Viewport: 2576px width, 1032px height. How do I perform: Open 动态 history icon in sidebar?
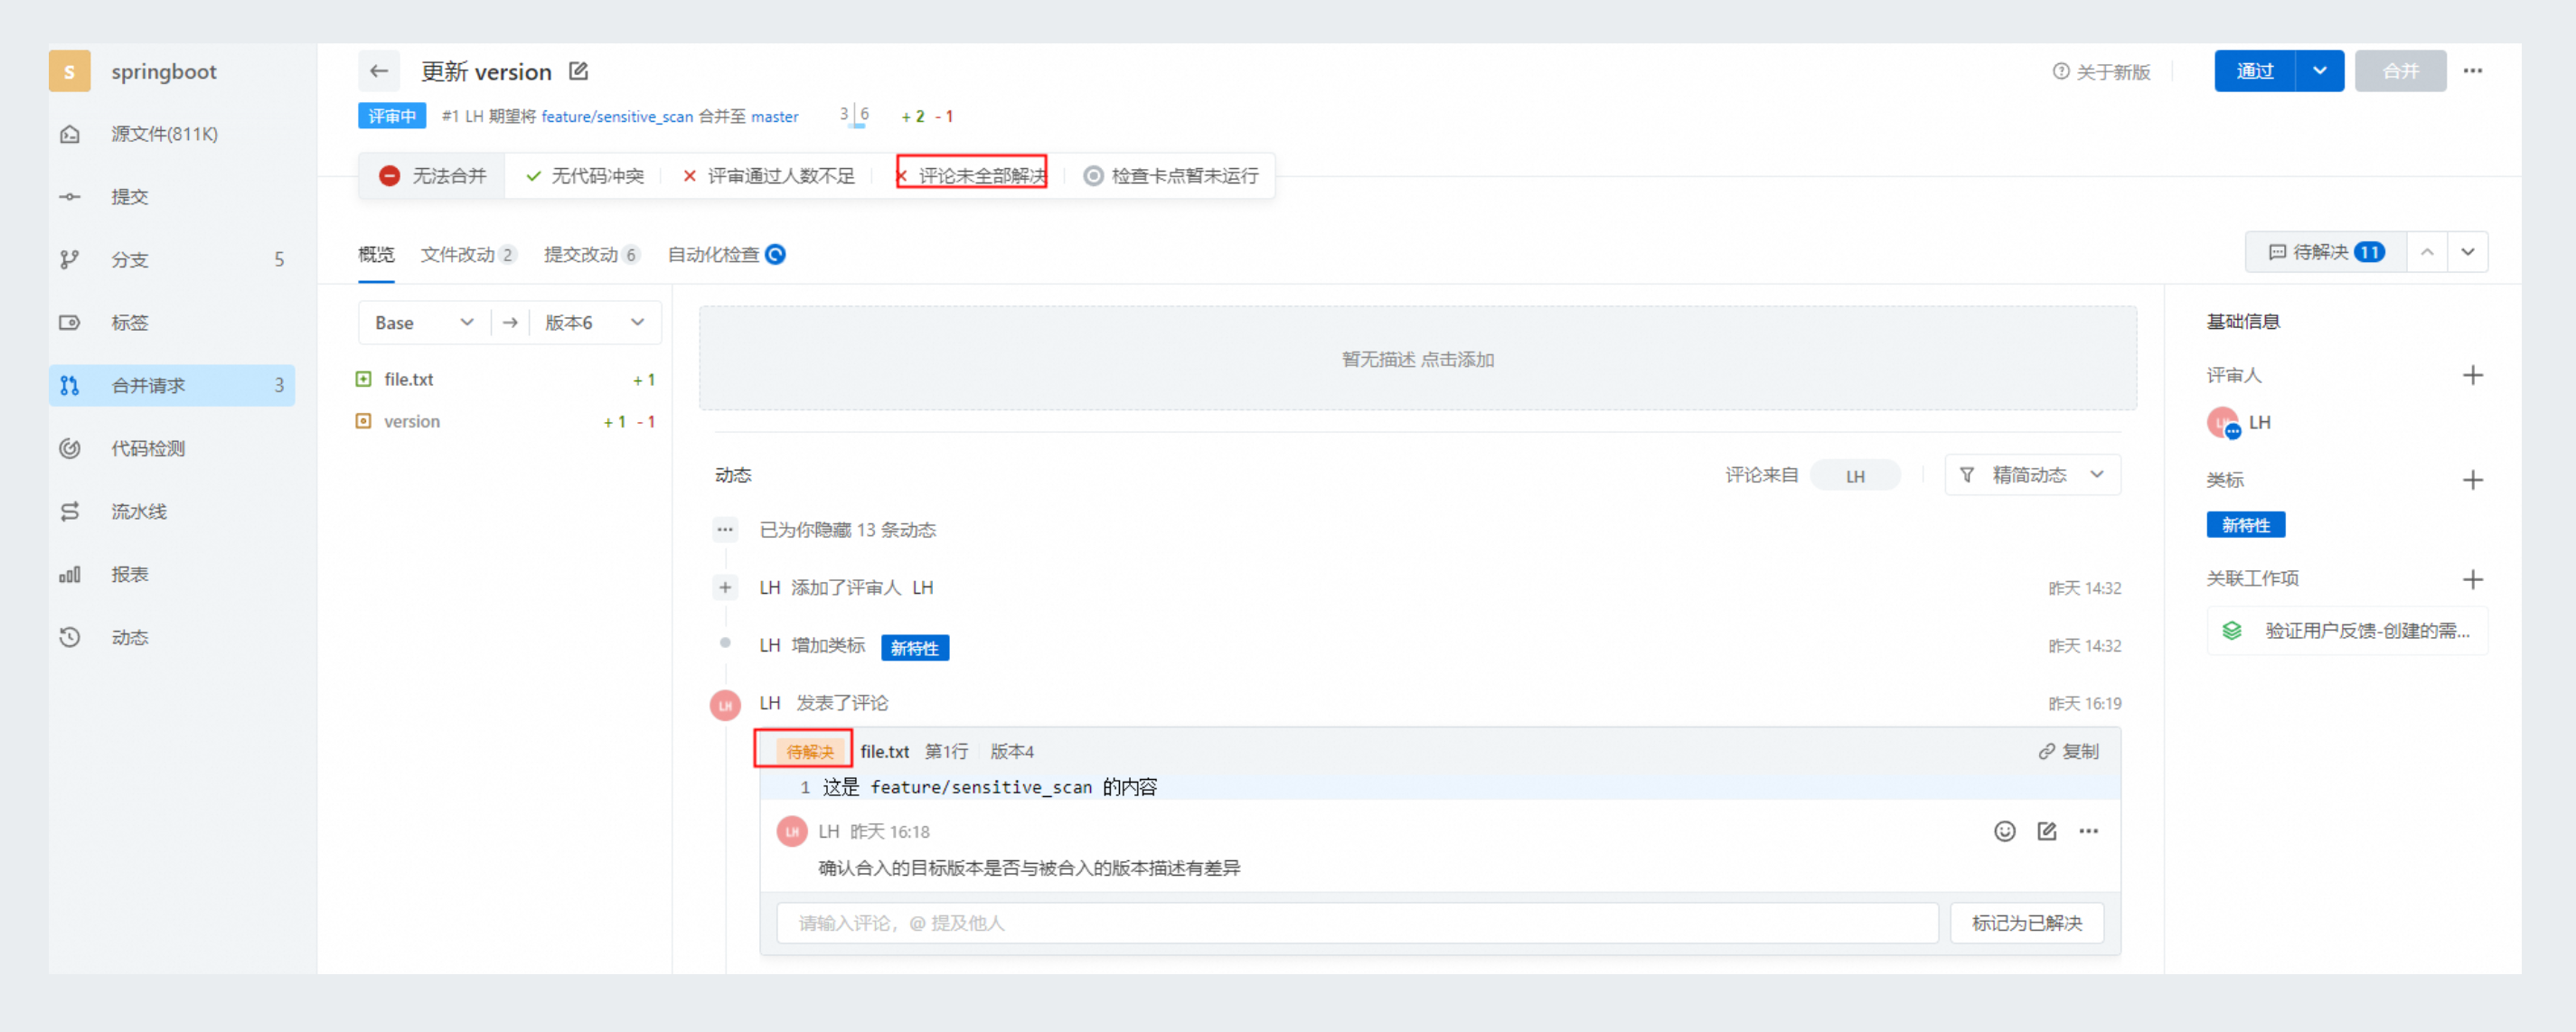click(69, 637)
